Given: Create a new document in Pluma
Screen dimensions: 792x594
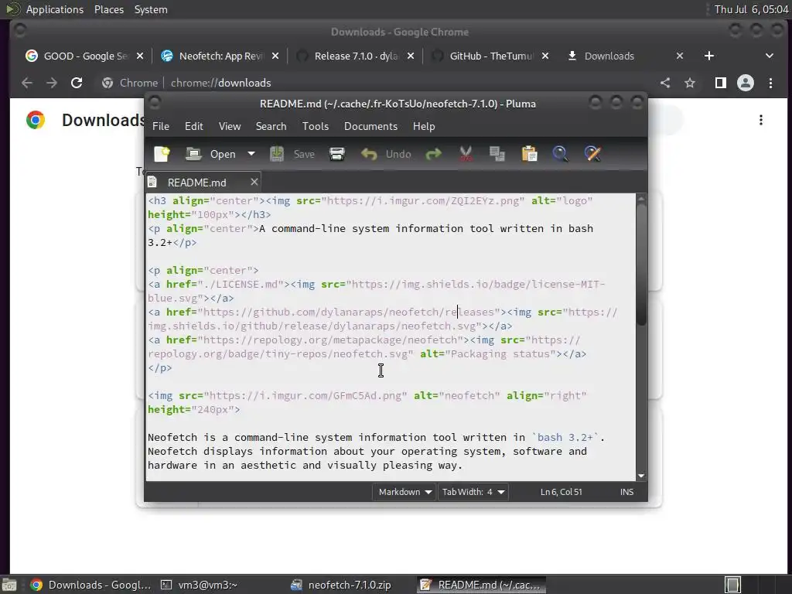Looking at the screenshot, I should pyautogui.click(x=162, y=154).
